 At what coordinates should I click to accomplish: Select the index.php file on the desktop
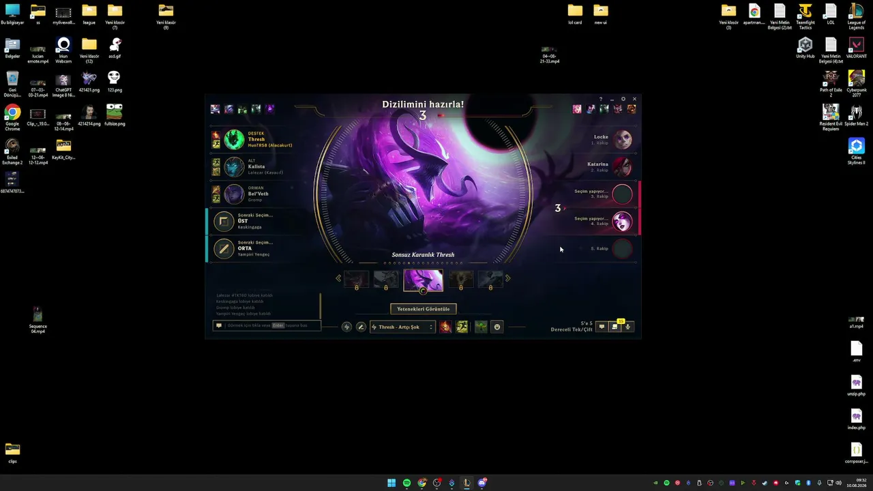tap(857, 420)
